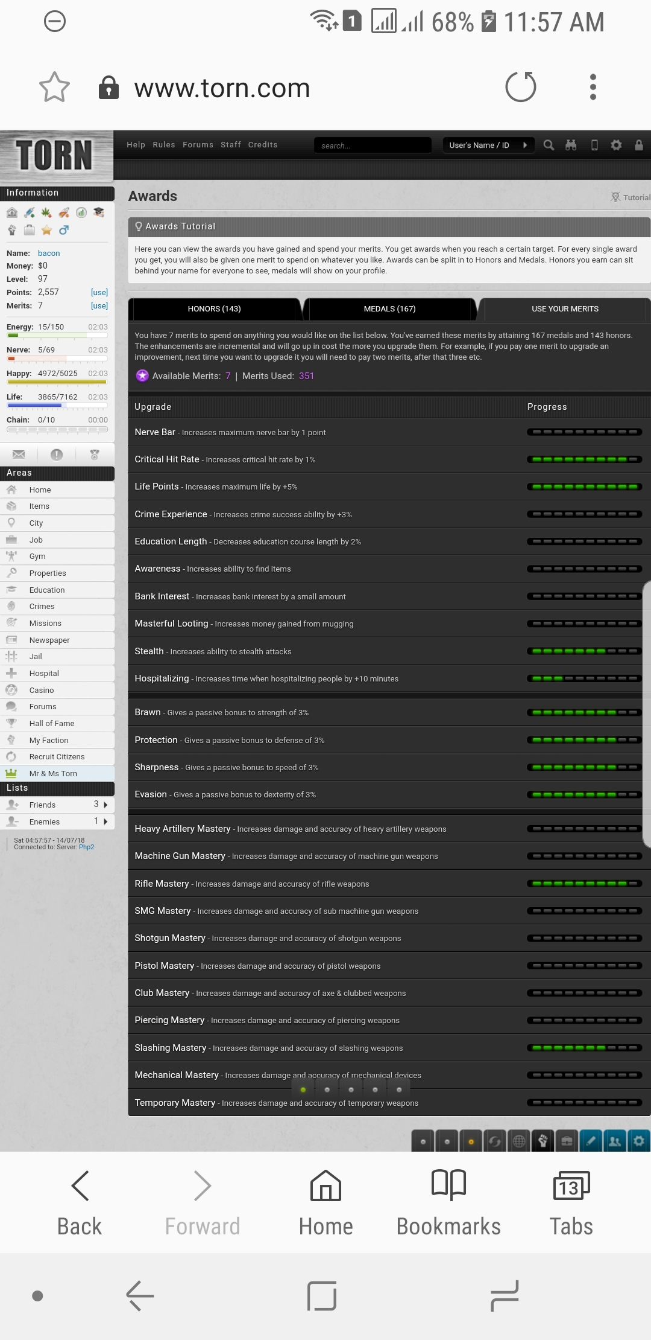
Task: Switch to the MEDALS (167) tab
Action: tap(390, 308)
